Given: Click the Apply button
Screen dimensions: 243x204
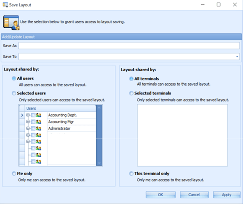Looking at the screenshot, I should (x=226, y=195).
